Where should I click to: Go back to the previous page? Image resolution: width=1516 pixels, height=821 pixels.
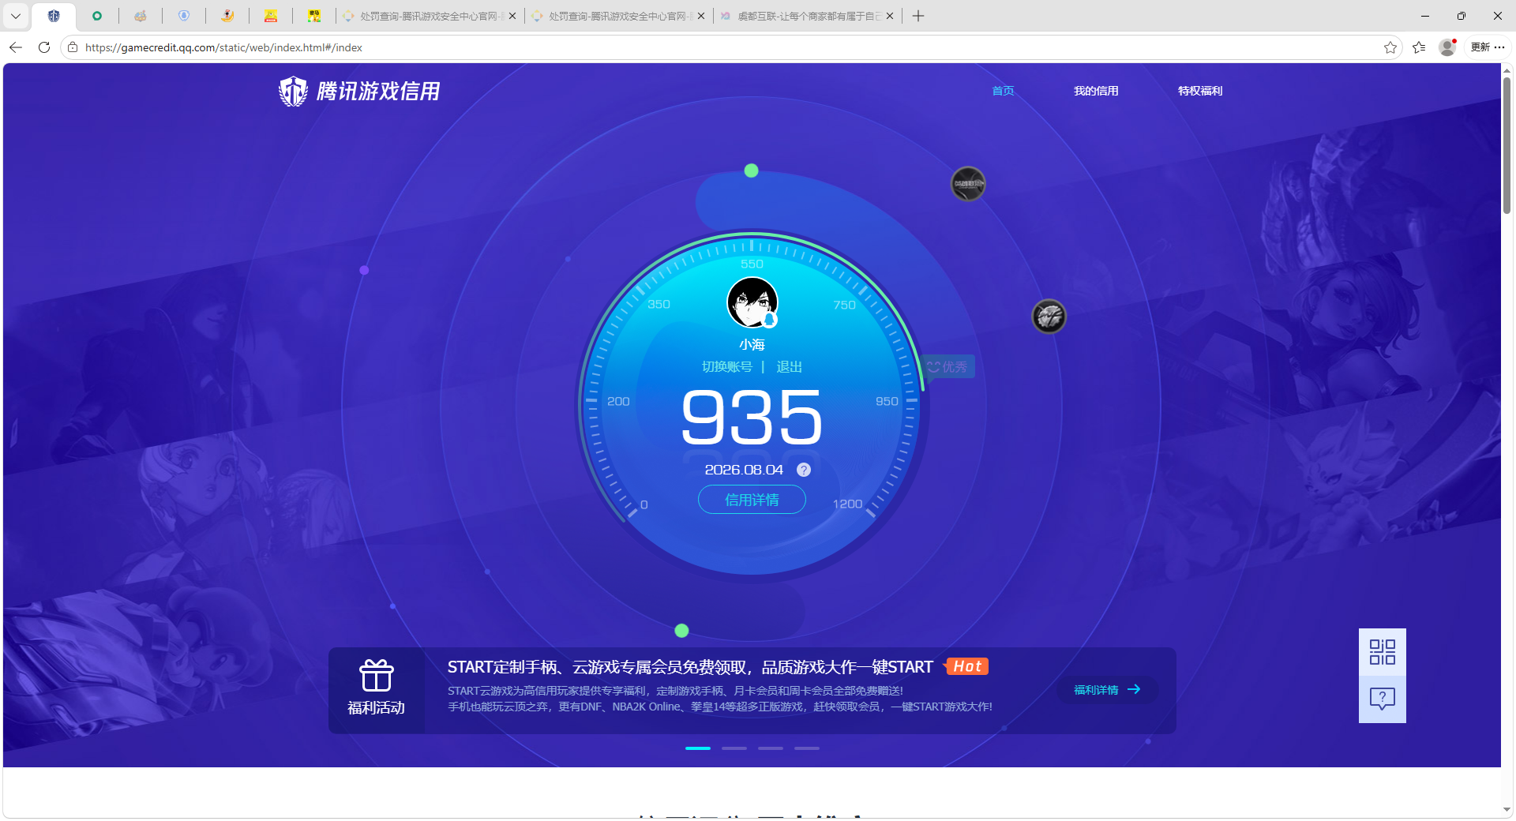[16, 47]
